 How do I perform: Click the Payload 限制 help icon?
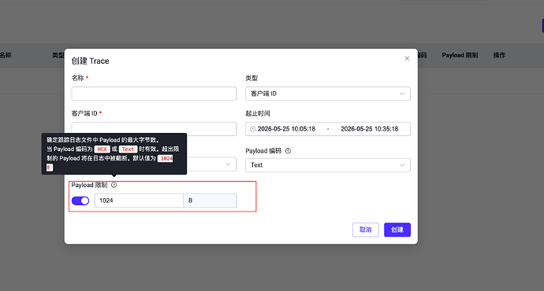114,185
